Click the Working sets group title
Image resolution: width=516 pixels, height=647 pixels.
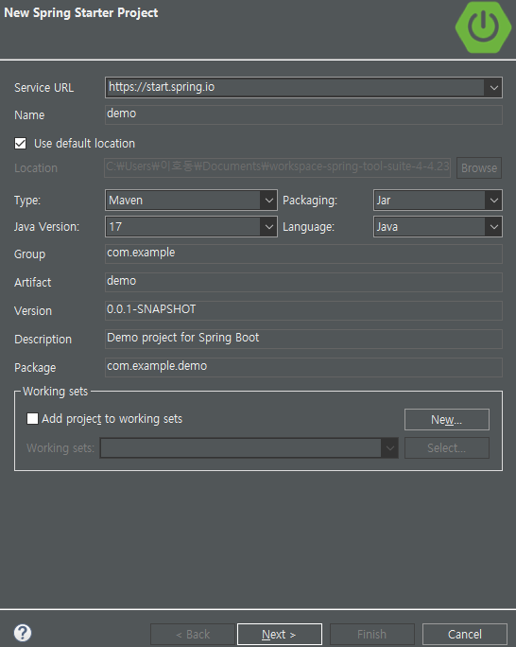click(55, 392)
